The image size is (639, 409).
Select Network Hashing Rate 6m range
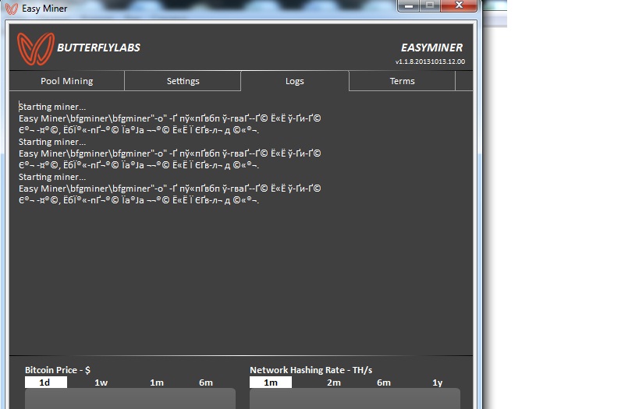(x=384, y=383)
